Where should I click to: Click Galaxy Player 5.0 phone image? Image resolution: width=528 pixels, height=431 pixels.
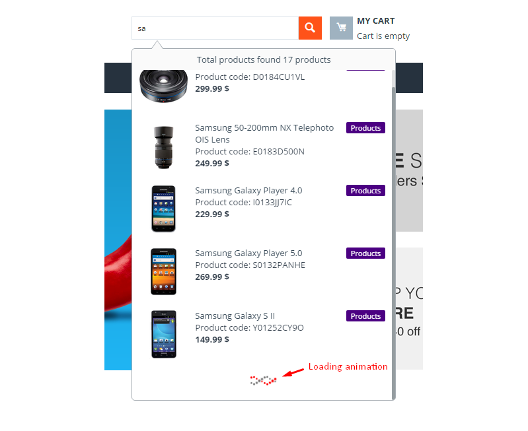(x=163, y=271)
